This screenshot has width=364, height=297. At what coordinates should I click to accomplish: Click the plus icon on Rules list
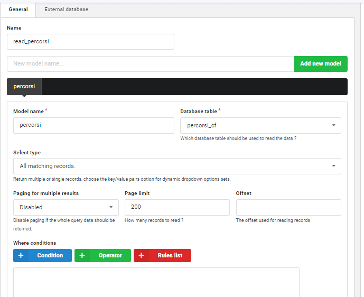[x=141, y=255]
